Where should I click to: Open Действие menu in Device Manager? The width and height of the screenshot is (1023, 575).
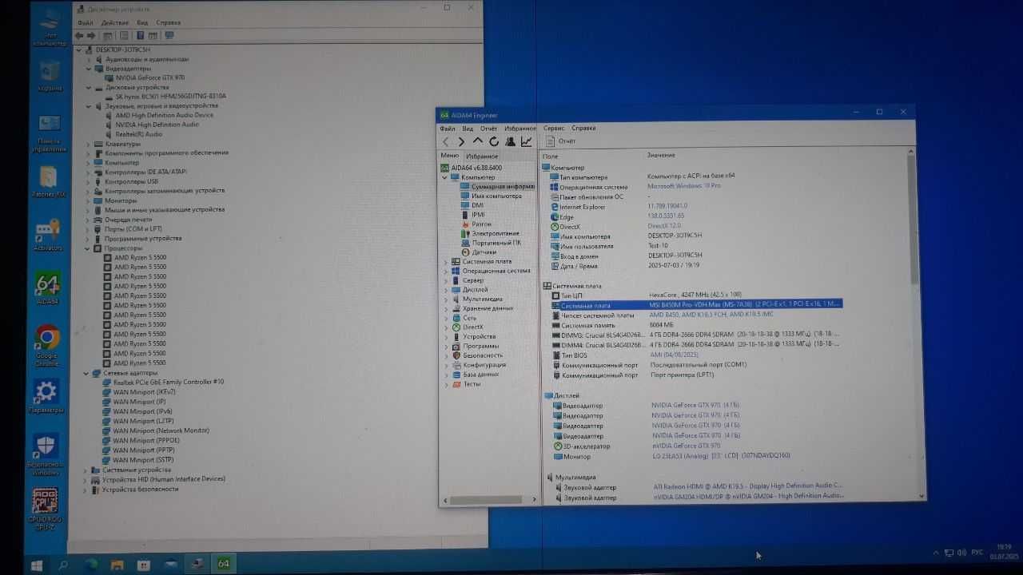click(x=115, y=23)
